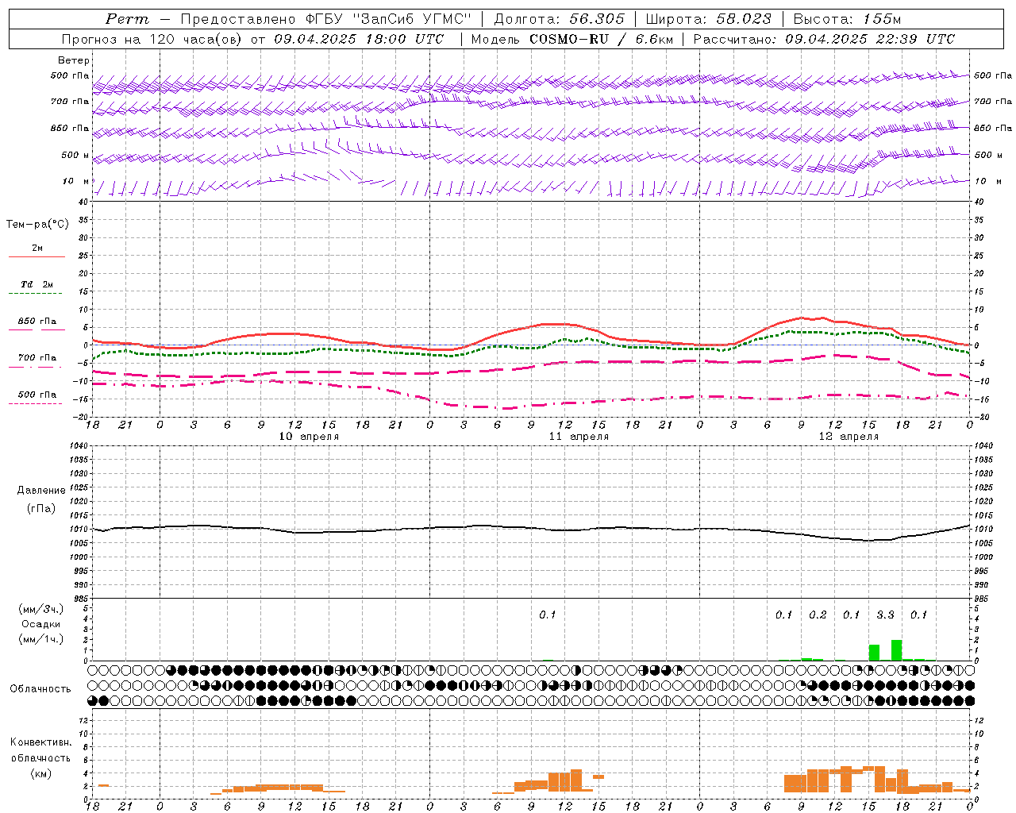The height and width of the screenshot is (813, 1016).
Task: Select the '(мм/1ч.)' hourly precipitation unit
Action: pos(41,638)
